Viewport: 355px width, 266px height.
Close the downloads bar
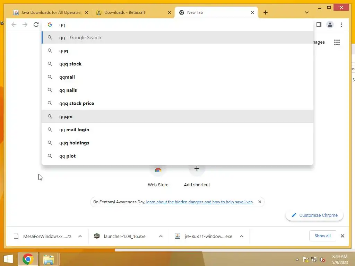tap(342, 236)
